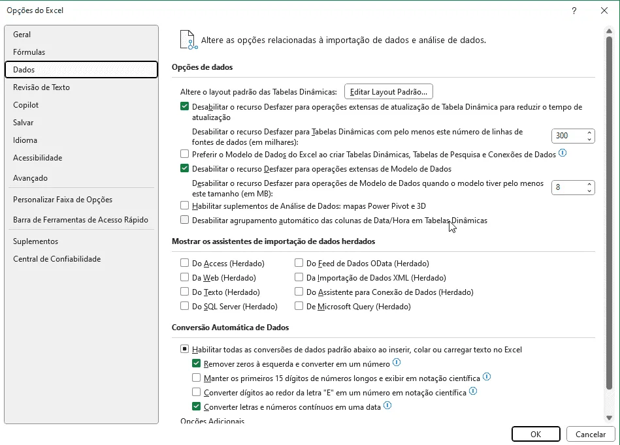Open Central de Confiabilidade
Viewport: 620px width, 445px height.
[x=81, y=259]
